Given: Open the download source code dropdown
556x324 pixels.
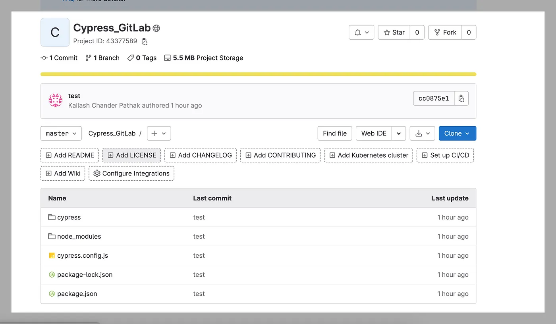Looking at the screenshot, I should click(x=423, y=133).
